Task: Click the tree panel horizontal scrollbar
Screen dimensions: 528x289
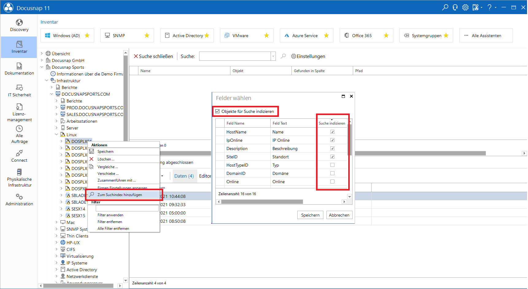Action: (x=78, y=286)
